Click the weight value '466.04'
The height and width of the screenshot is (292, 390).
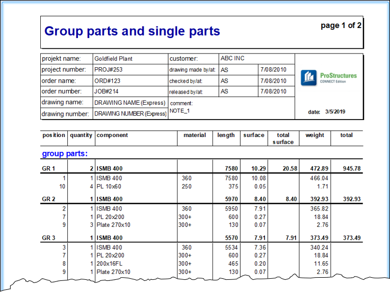319,178
